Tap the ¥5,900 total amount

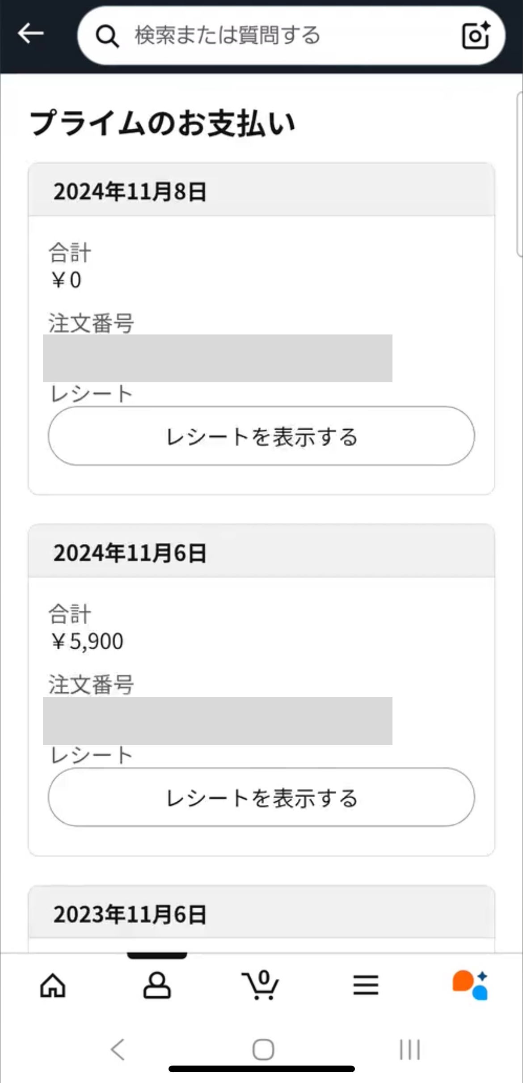88,641
